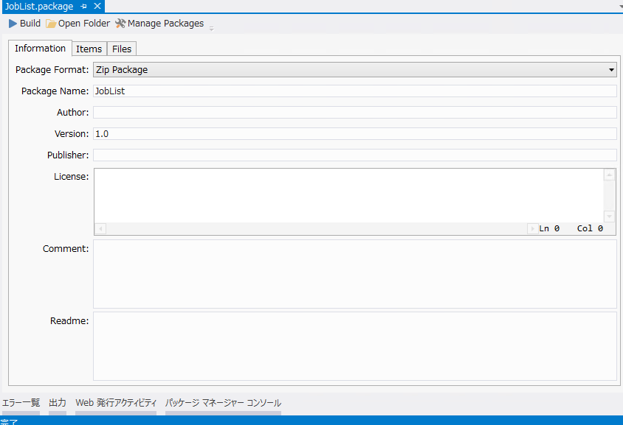Click the Comment text box
The height and width of the screenshot is (425, 623).
point(355,274)
